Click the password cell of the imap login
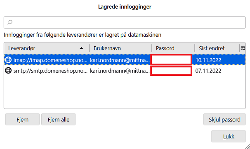Screen dimensions: 250x149 [x=171, y=59]
